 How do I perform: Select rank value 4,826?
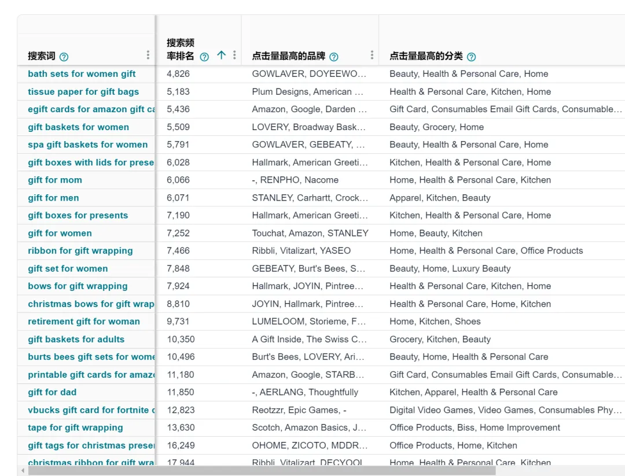coord(178,73)
